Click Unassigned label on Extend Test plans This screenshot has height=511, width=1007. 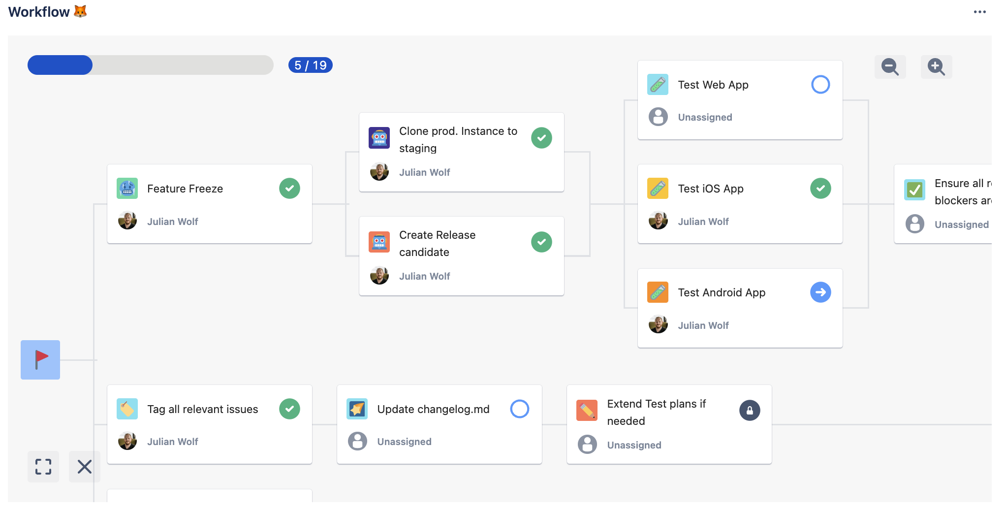click(634, 445)
